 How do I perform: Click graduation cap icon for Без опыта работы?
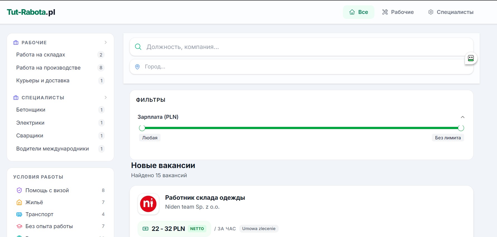(x=19, y=226)
